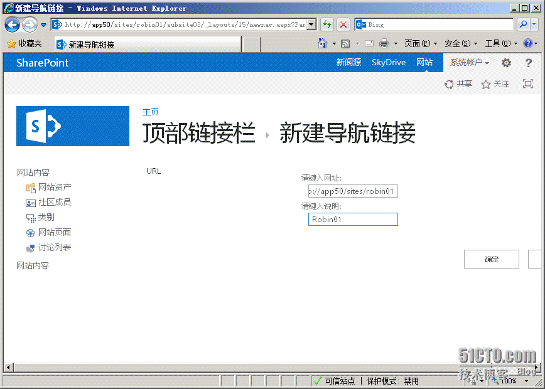Go forward with the IE forward arrow
Viewport: 545px width, 389px height.
(x=30, y=24)
